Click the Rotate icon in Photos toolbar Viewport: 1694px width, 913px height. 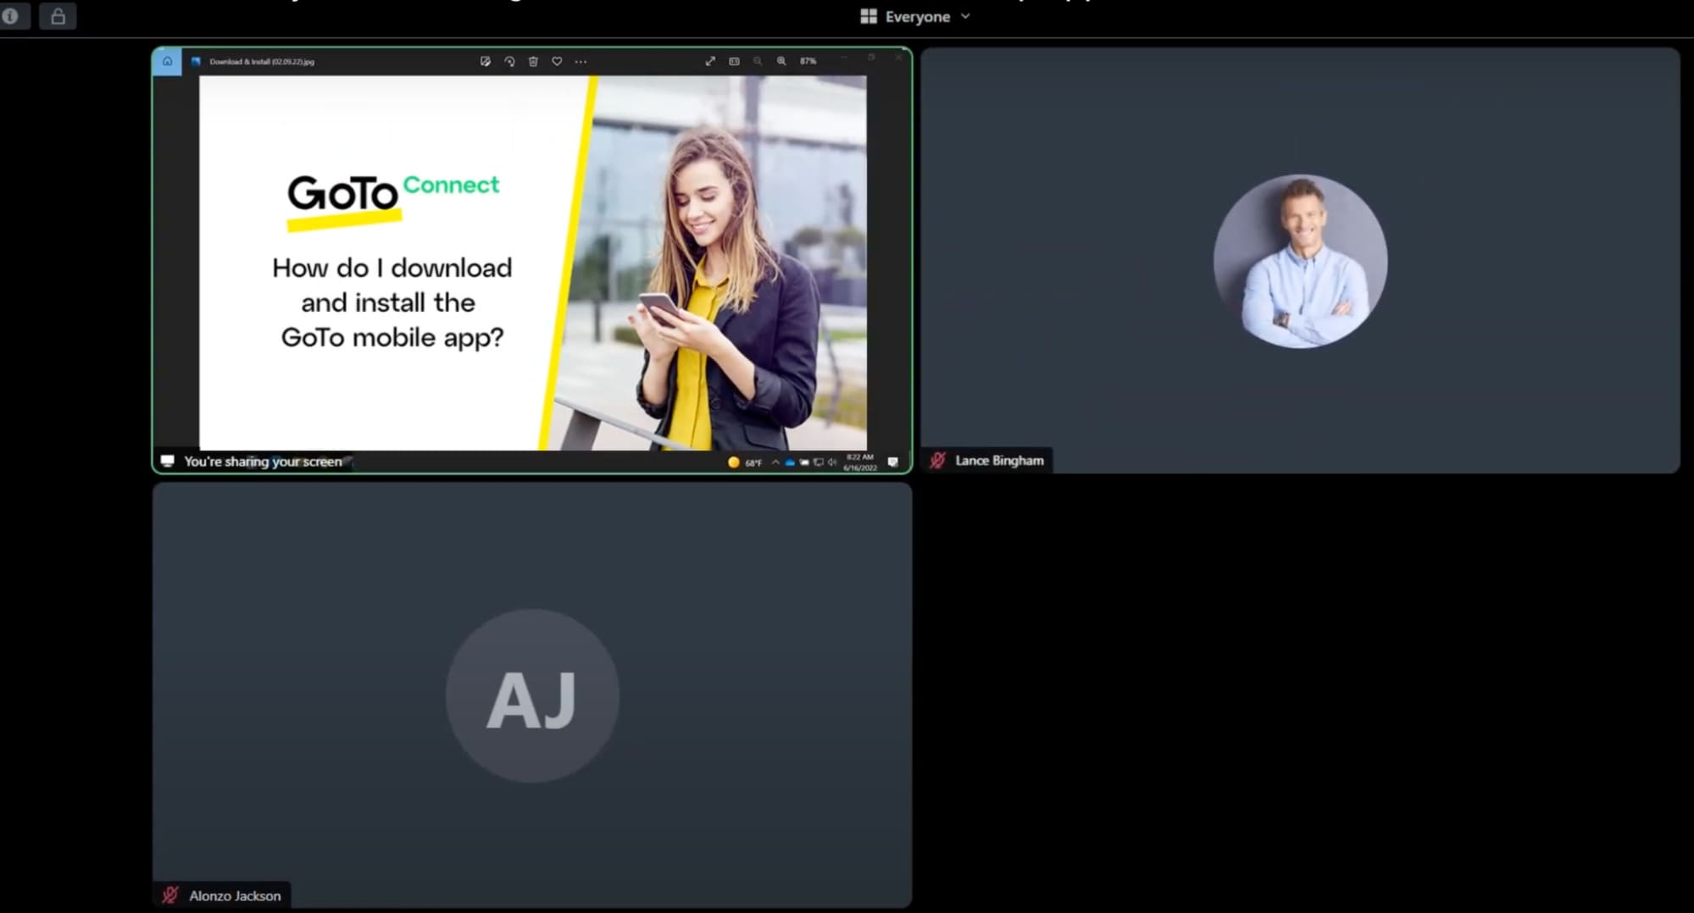click(509, 62)
